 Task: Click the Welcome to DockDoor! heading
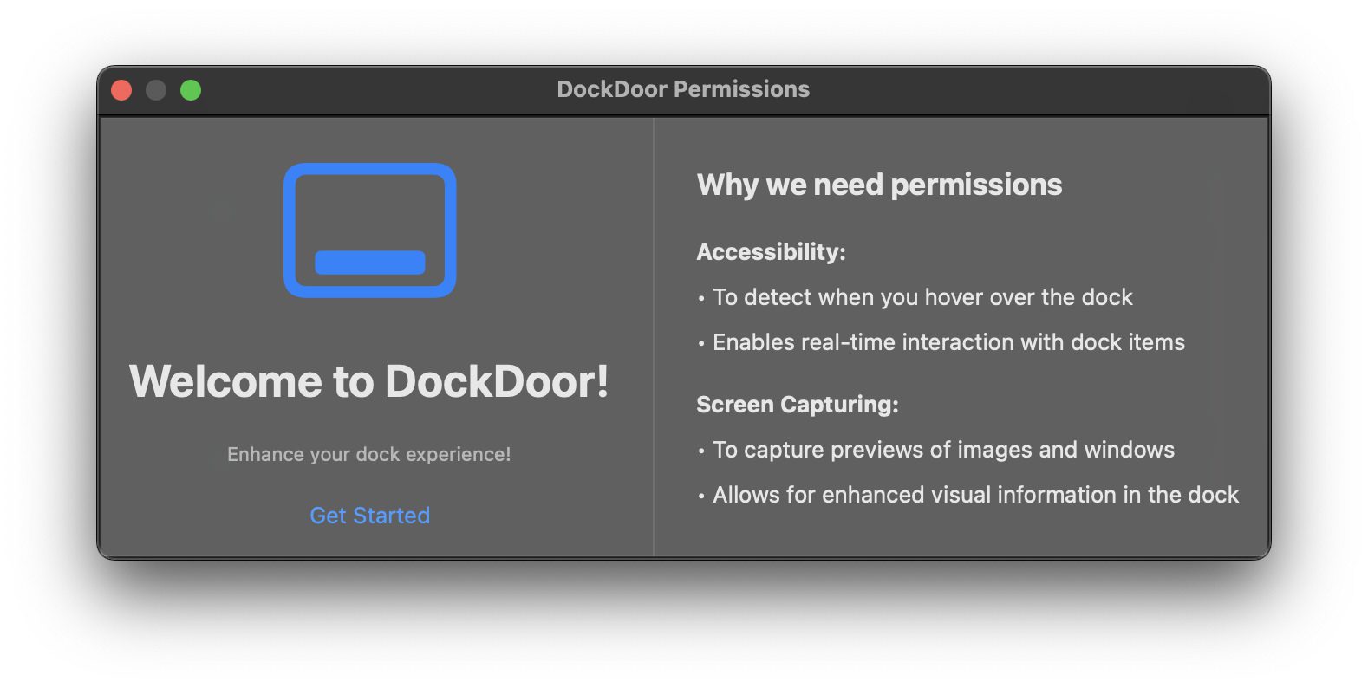(x=369, y=381)
